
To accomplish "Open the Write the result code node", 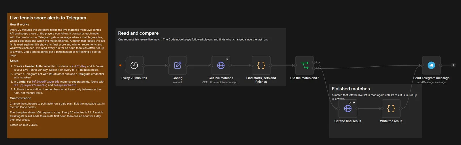I will [x=391, y=109].
